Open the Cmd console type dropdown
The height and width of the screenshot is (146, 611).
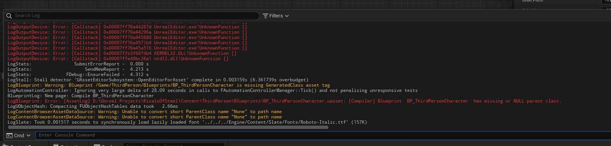[x=18, y=135]
